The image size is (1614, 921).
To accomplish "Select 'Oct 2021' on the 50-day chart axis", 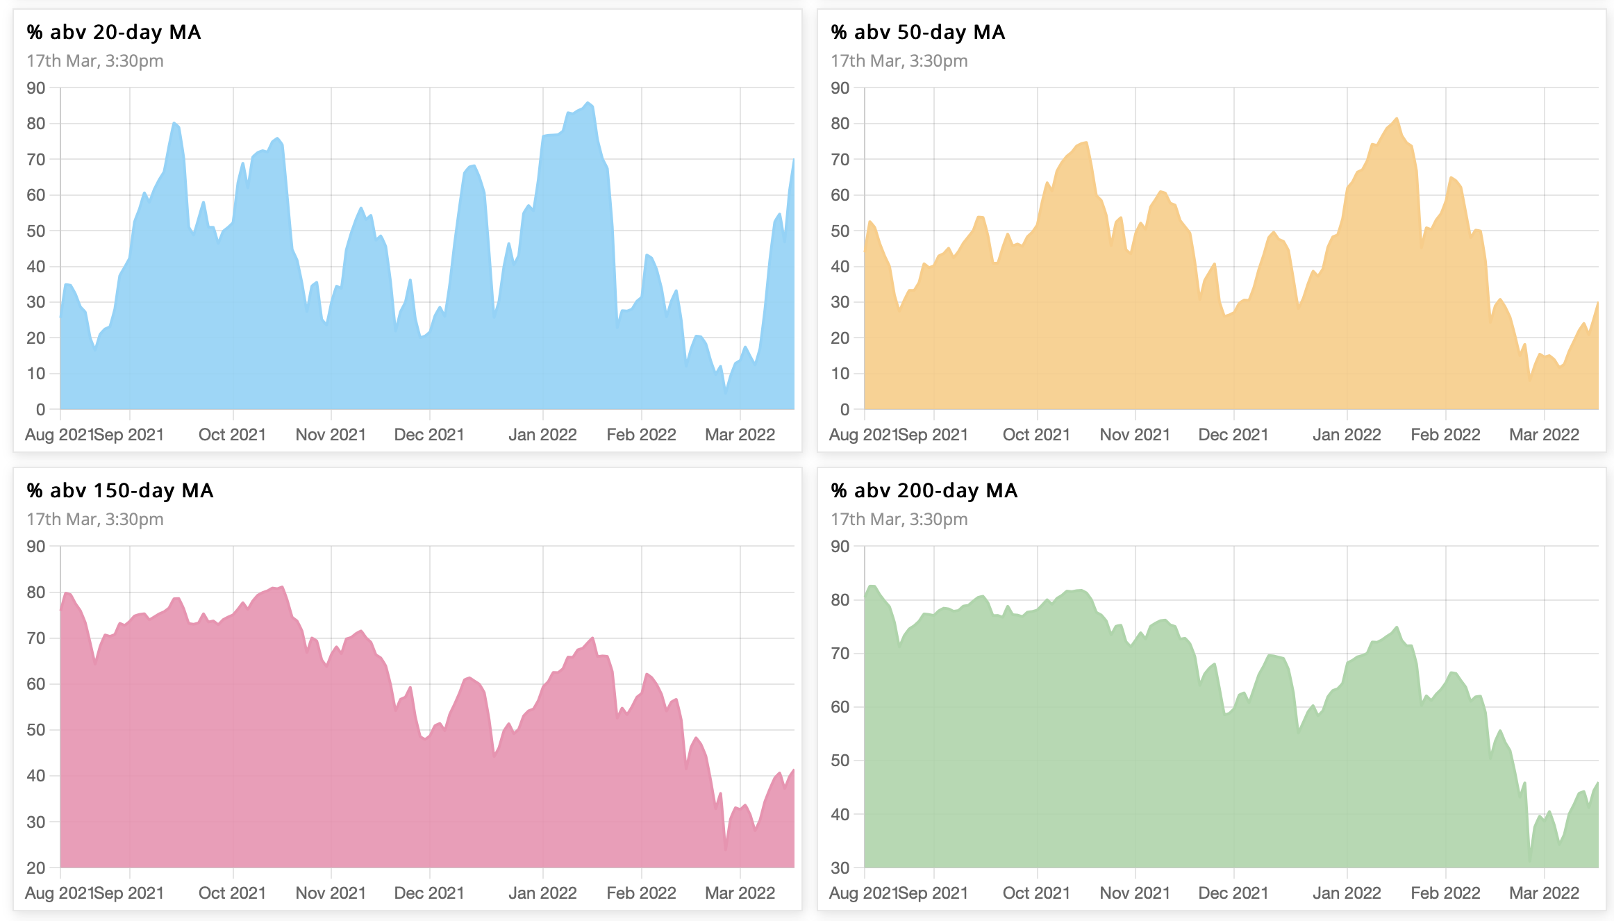I will tap(1036, 435).
